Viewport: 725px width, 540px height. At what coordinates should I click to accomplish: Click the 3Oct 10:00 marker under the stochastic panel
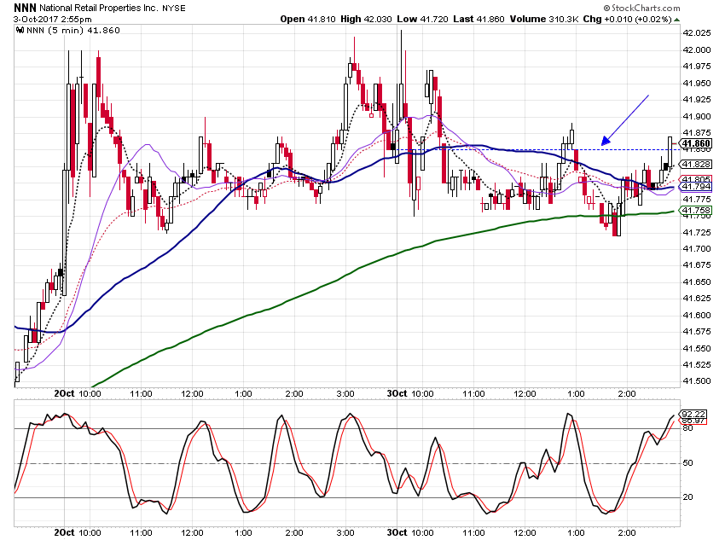pyautogui.click(x=410, y=532)
